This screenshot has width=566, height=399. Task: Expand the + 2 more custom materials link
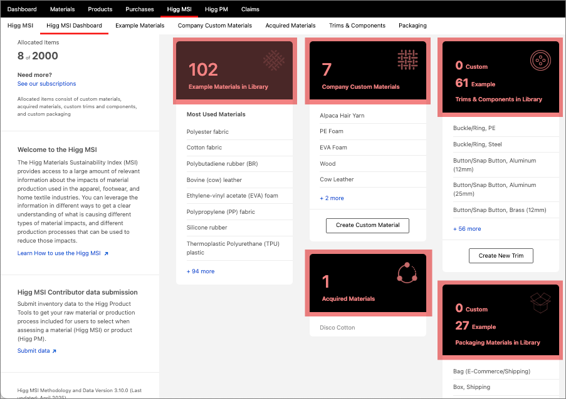(332, 198)
